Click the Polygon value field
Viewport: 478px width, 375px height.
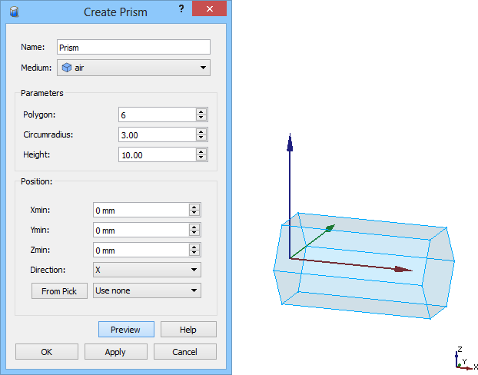tap(157, 115)
